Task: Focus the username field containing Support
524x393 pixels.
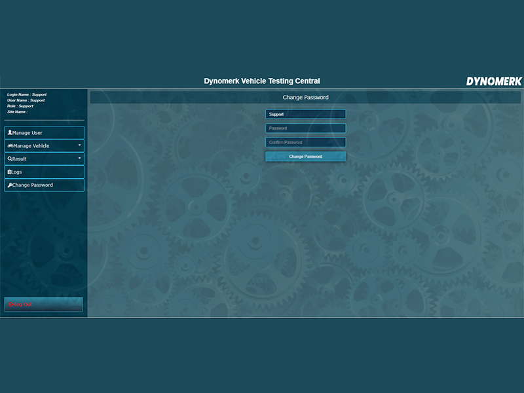Action: coord(305,114)
